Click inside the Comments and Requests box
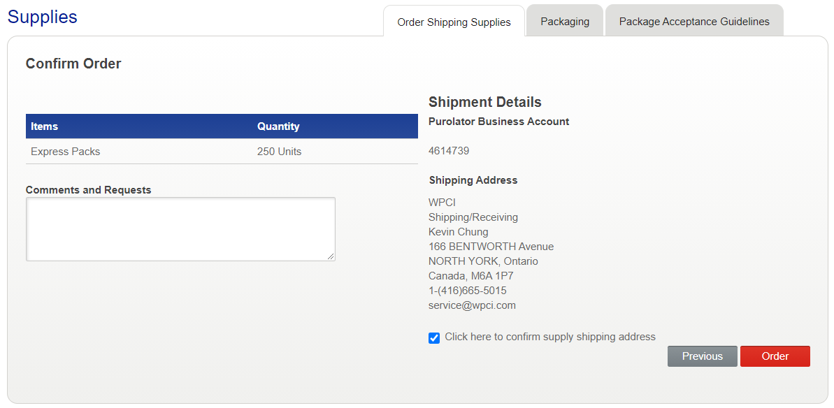This screenshot has width=834, height=408. tap(180, 229)
